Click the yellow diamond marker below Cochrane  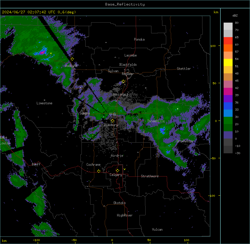[99, 171]
